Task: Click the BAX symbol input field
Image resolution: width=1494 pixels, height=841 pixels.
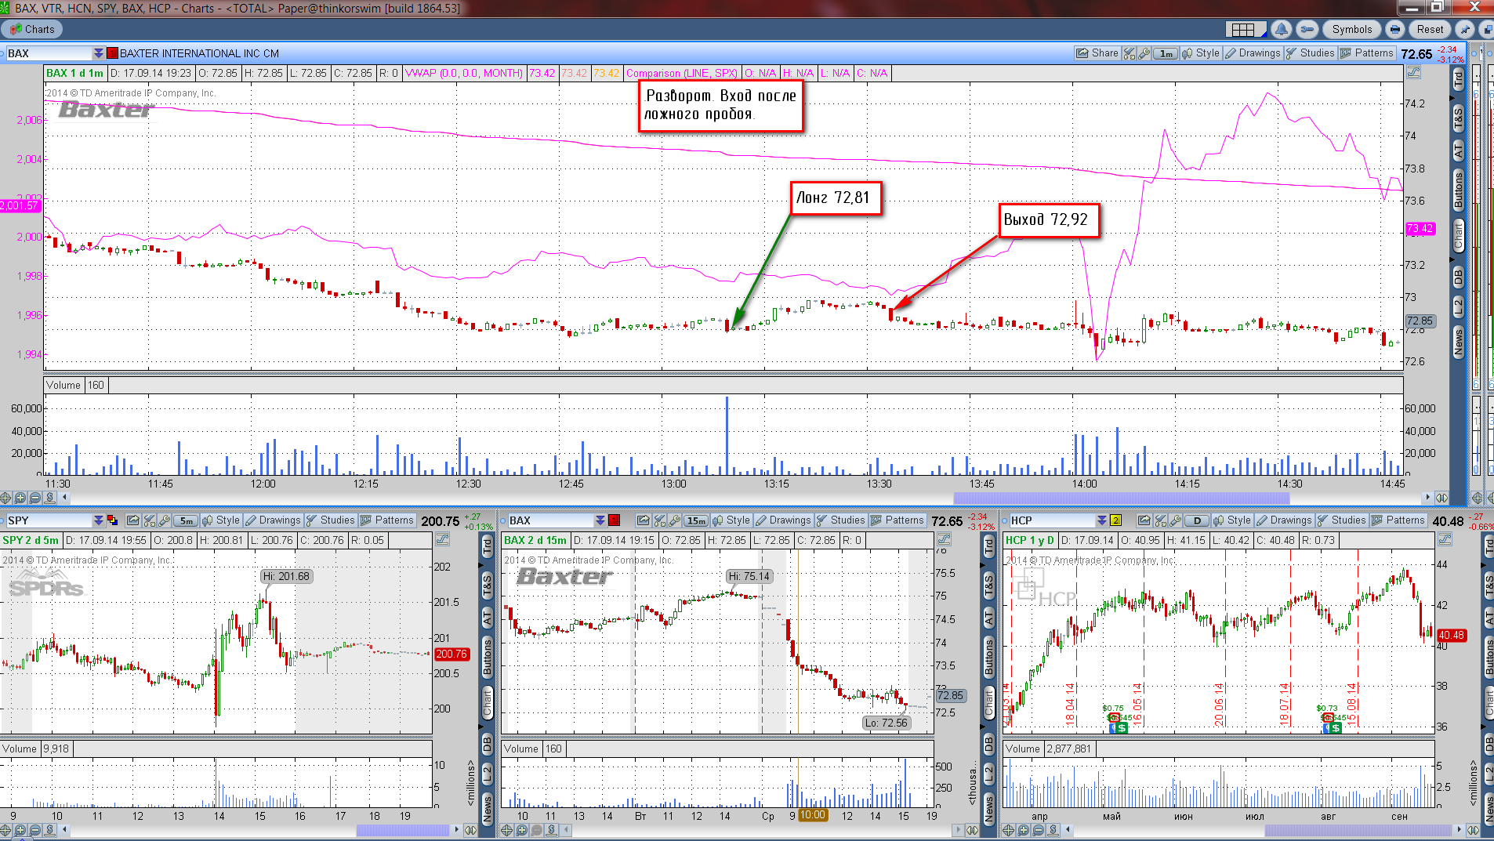Action: coord(49,53)
